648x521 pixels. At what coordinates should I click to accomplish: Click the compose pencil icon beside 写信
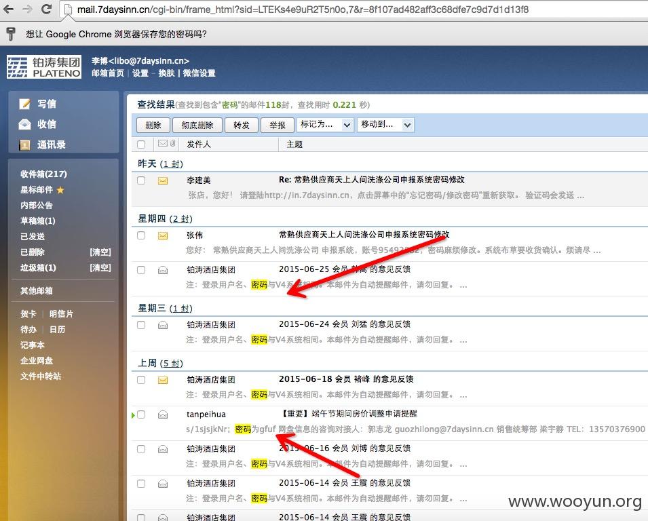point(25,104)
